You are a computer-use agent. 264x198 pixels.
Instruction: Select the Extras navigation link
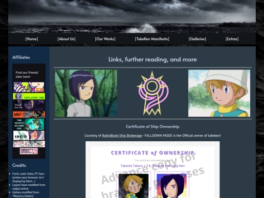click(x=232, y=39)
